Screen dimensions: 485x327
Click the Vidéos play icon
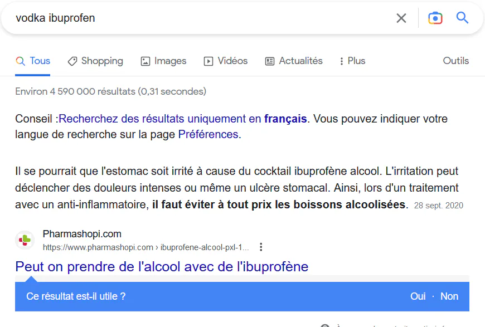pyautogui.click(x=208, y=61)
